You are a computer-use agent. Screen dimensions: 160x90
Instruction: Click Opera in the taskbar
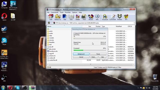(10, 88)
